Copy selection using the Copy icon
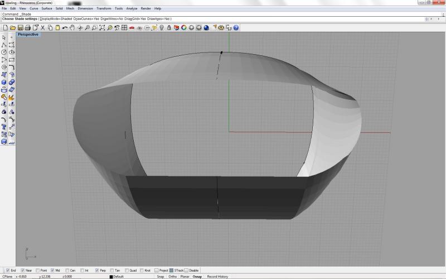Viewport: 446px width, 279px height. 50,27
